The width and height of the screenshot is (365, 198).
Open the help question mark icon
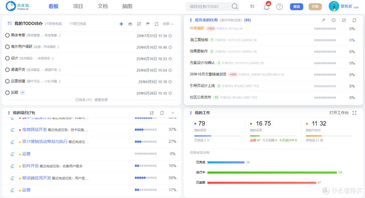[279, 6]
